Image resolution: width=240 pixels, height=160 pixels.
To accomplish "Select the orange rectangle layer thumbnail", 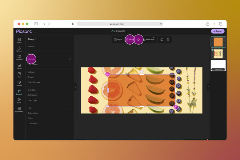I will click(218, 42).
